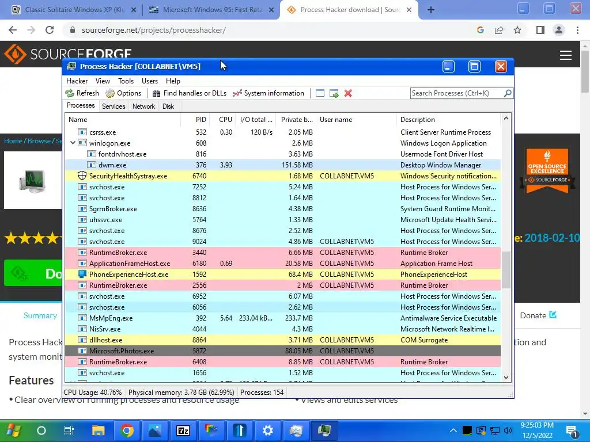
Task: Click the SecurityHealthSystray.exe shield icon
Action: [82, 176]
